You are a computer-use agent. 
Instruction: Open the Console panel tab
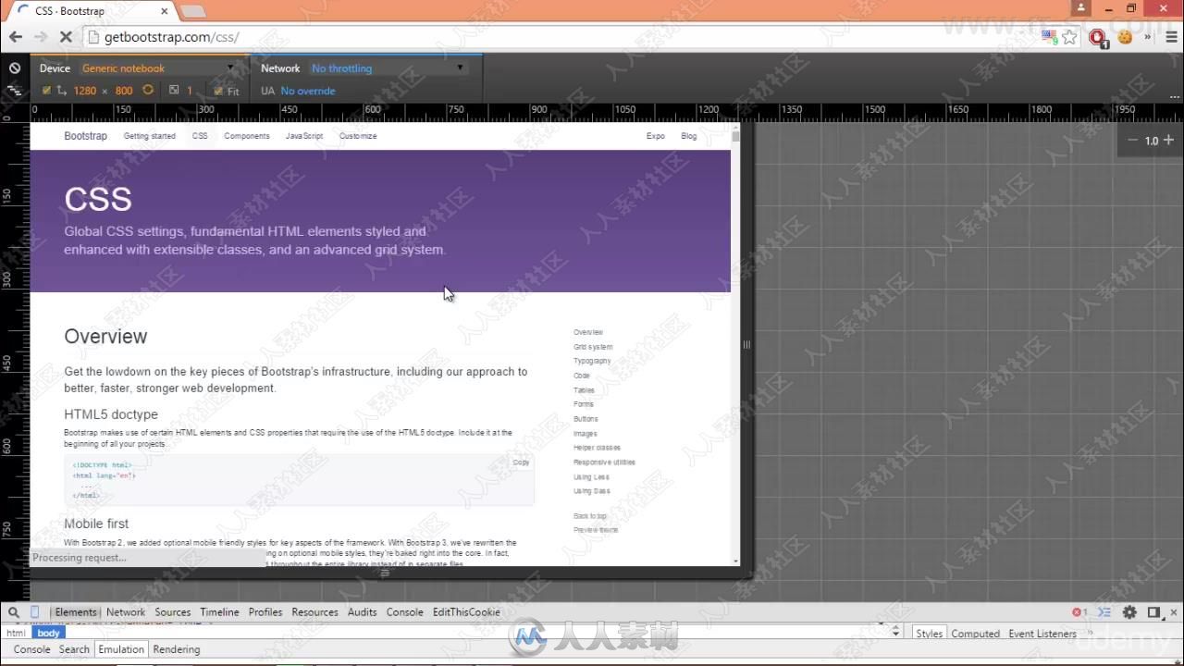click(405, 612)
